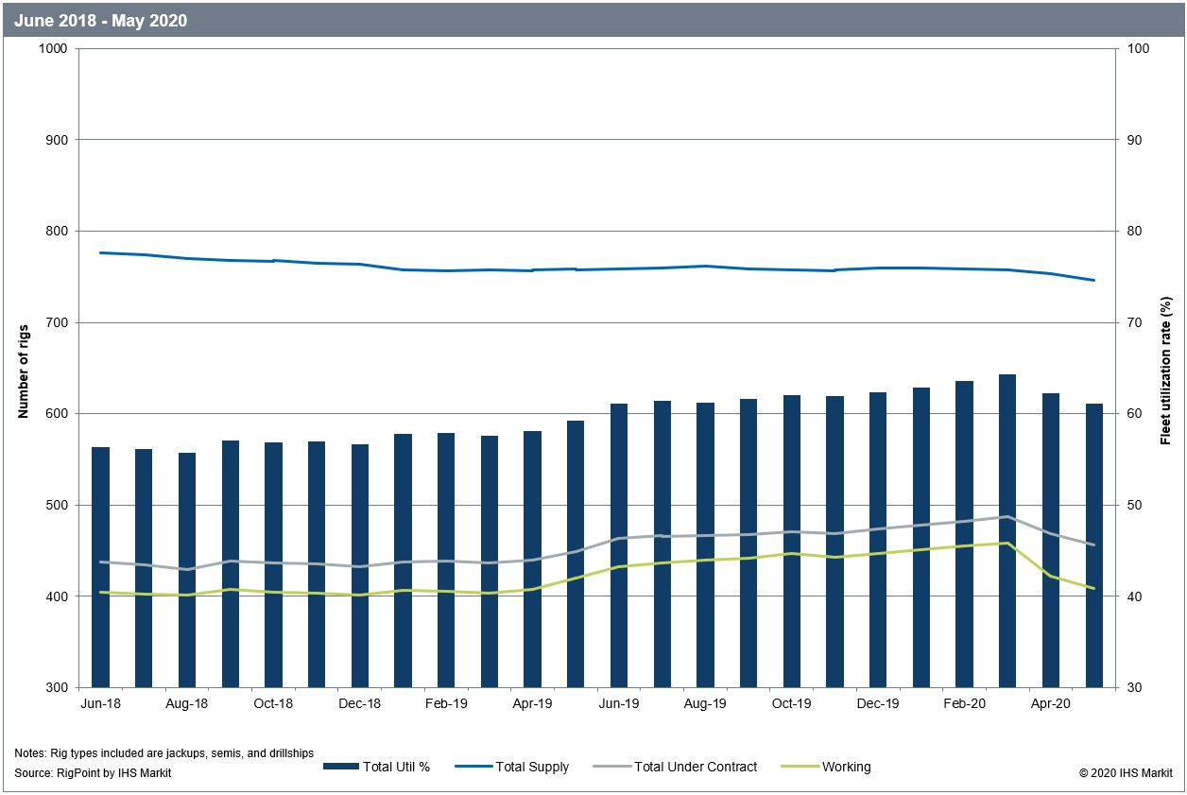Click the "Fleet utilization rate (%)" axis title
The width and height of the screenshot is (1187, 795).
pos(1166,371)
